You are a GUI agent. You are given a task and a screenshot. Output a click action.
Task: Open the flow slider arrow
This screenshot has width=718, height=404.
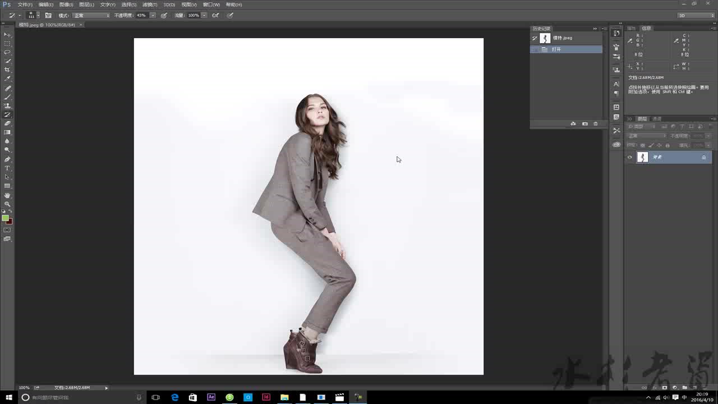tap(204, 15)
